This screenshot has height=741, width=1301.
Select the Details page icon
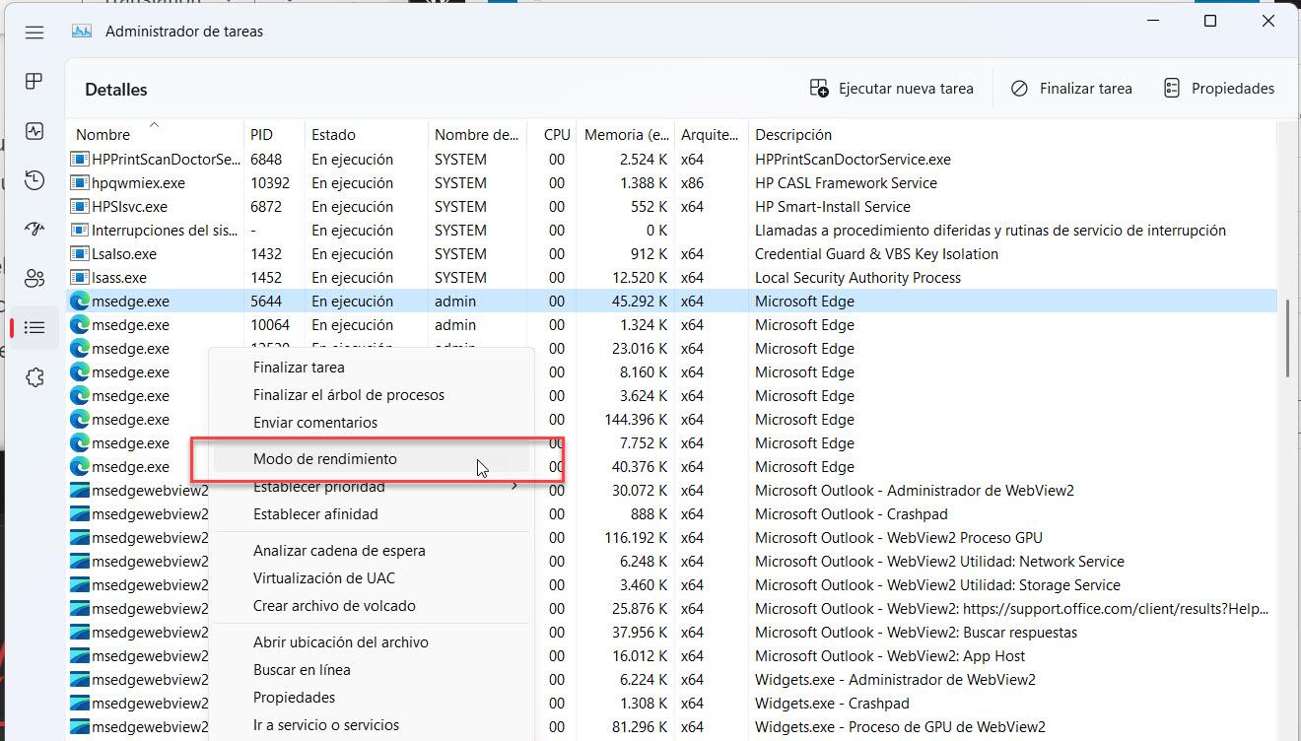pos(34,327)
